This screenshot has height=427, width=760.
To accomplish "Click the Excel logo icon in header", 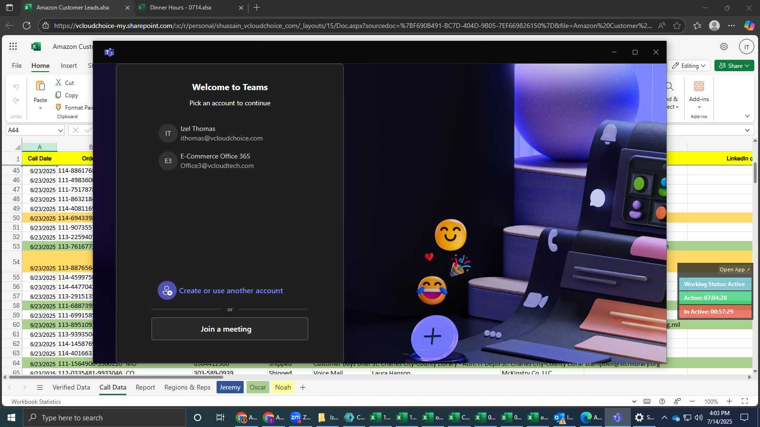I will pyautogui.click(x=36, y=46).
